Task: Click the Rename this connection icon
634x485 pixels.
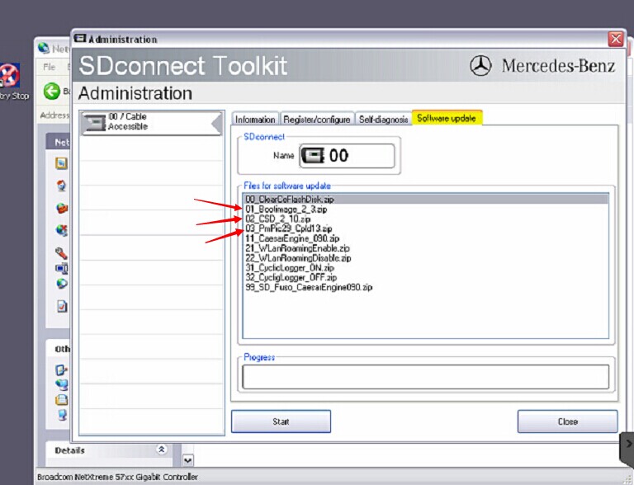Action: coord(62,268)
